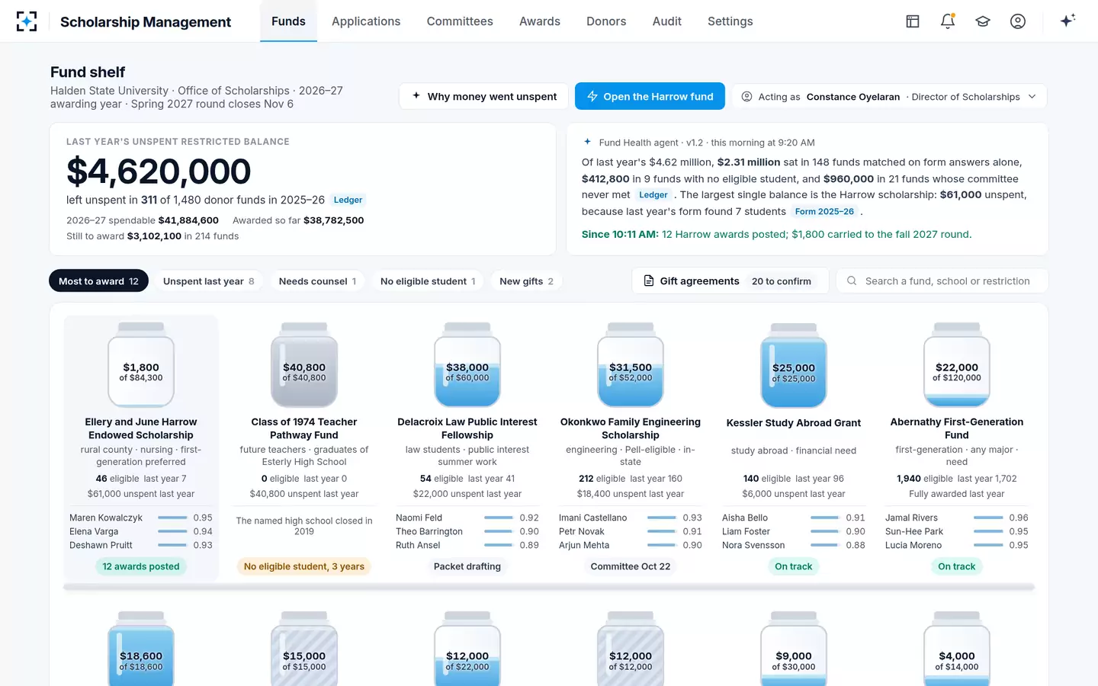This screenshot has width=1098, height=686.
Task: Click Why money went unspent button
Action: [484, 97]
